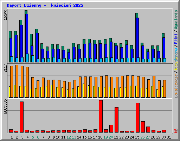Select the '16500' axis label of the top chart
Viewport: 180px width, 141px height.
pyautogui.click(x=5, y=15)
